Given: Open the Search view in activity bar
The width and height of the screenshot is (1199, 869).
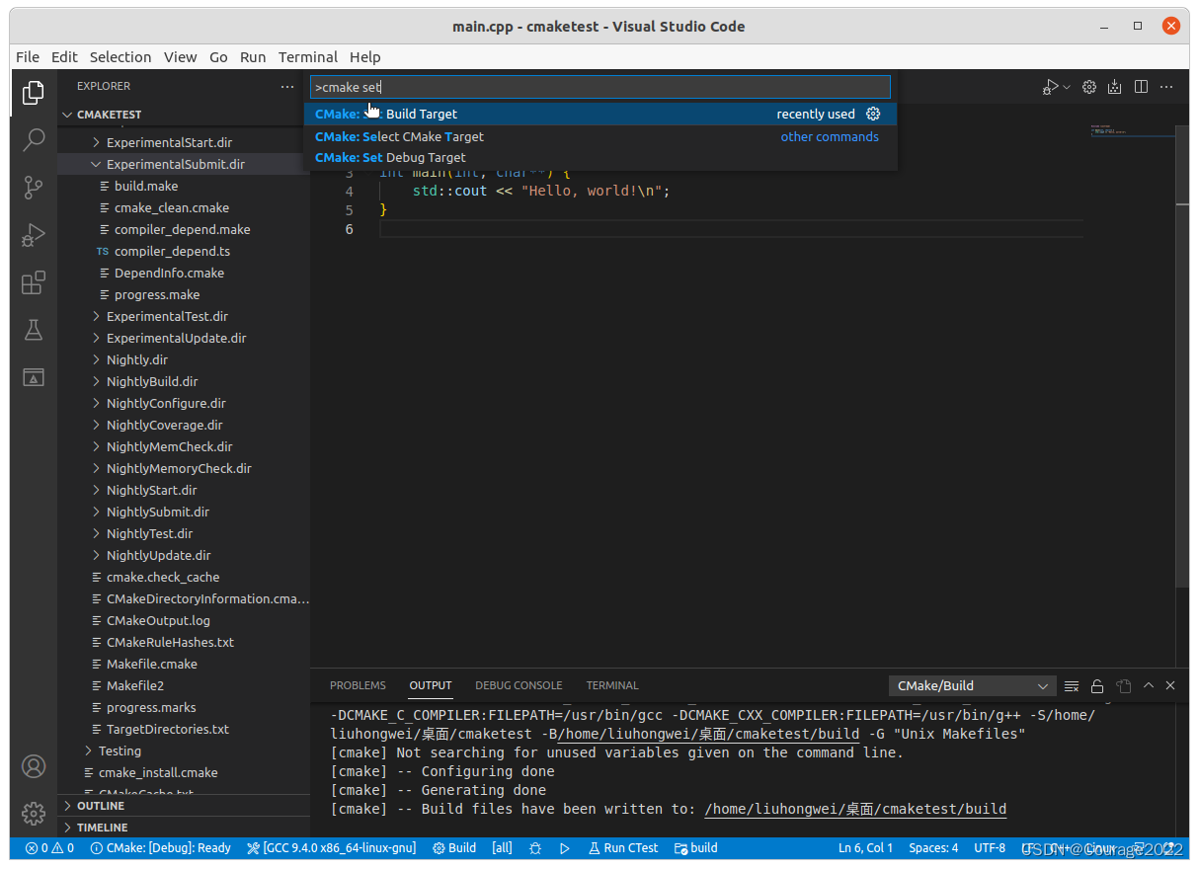Looking at the screenshot, I should [x=34, y=139].
